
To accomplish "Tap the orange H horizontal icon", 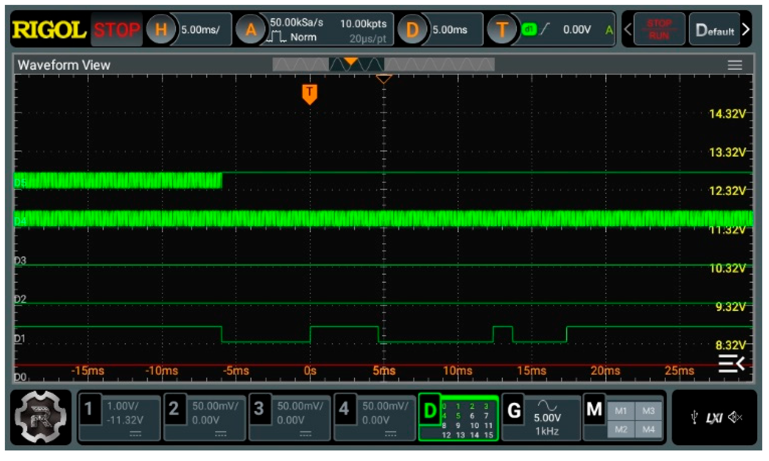I will 161,29.
